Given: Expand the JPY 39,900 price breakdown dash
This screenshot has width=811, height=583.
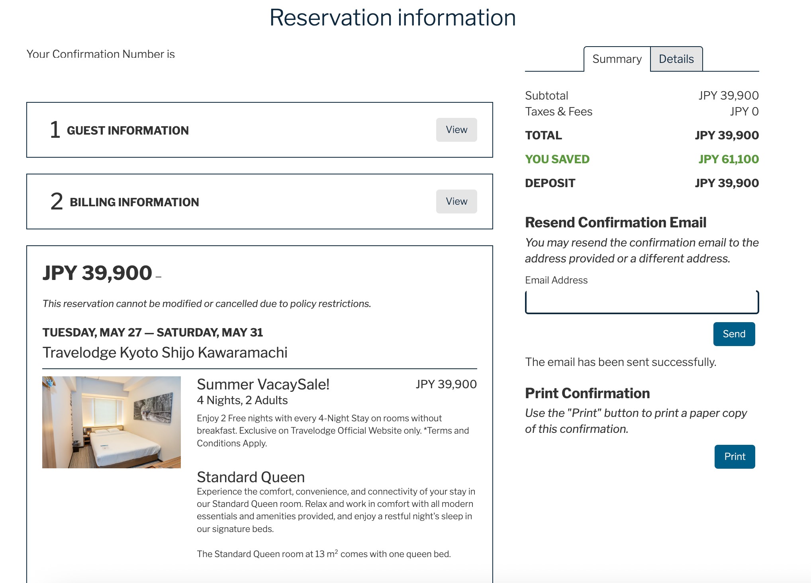Looking at the screenshot, I should 159,277.
